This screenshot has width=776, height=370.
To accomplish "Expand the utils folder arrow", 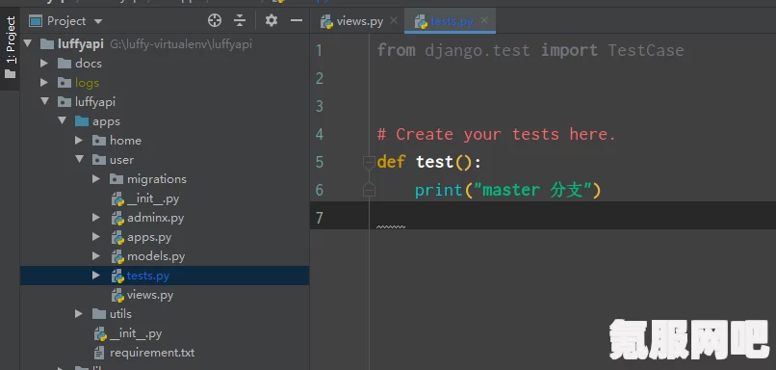I will (79, 313).
